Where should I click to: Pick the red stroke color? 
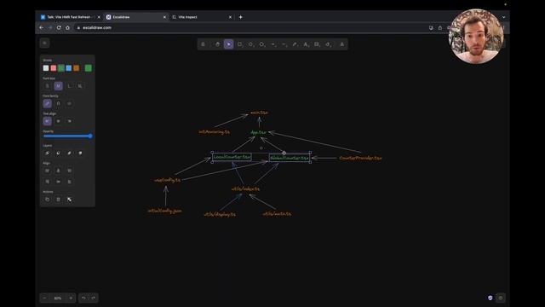coord(54,68)
